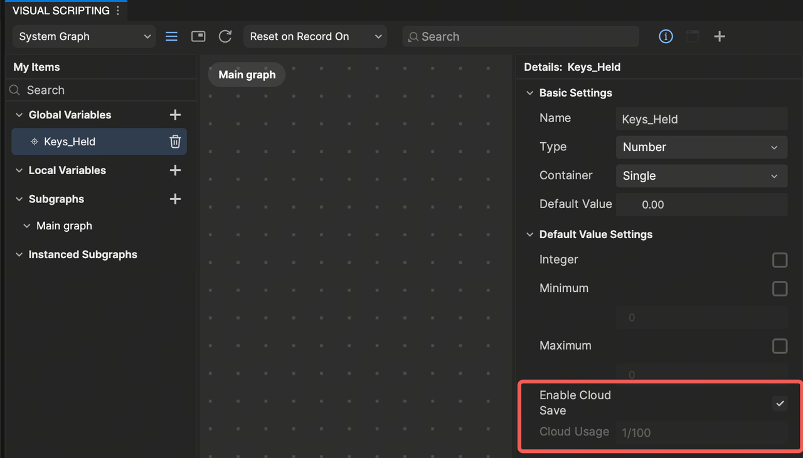Click the grayed panel icon beside info
803x458 pixels.
pyautogui.click(x=693, y=36)
